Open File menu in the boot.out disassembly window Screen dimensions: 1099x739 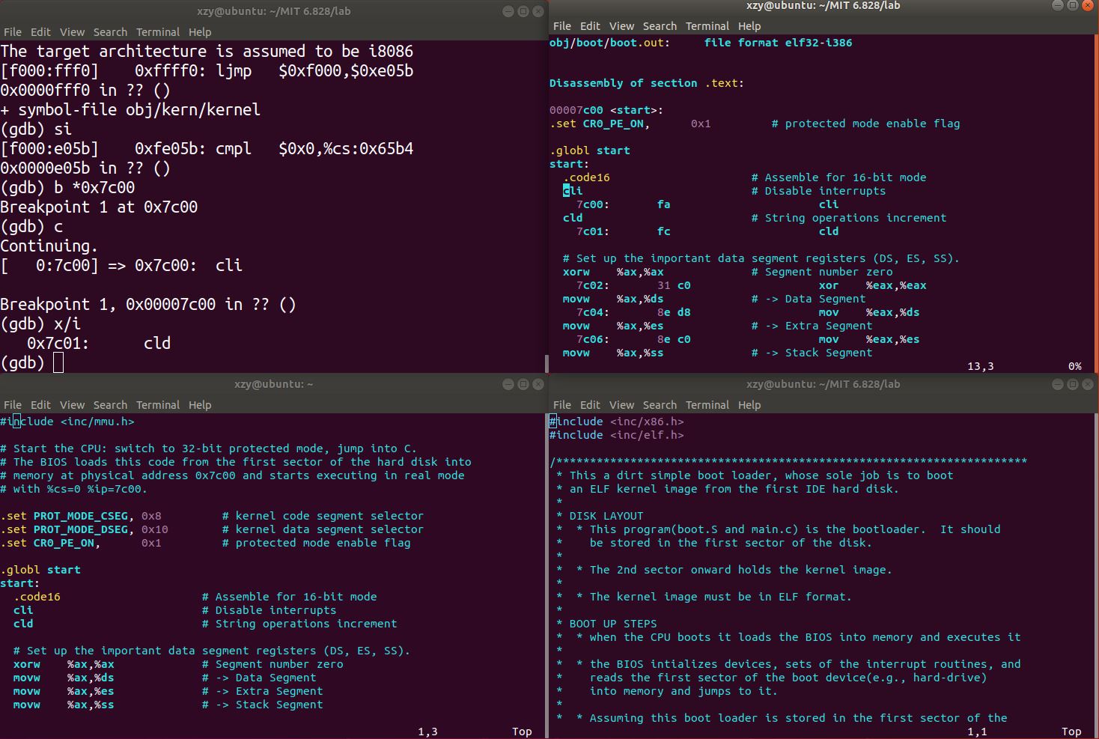point(562,26)
